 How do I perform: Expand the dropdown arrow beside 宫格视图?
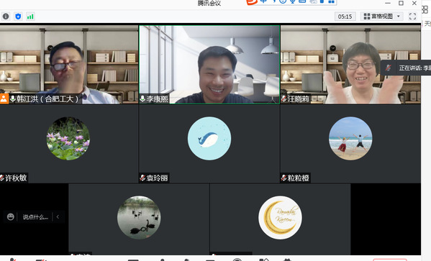coord(399,17)
